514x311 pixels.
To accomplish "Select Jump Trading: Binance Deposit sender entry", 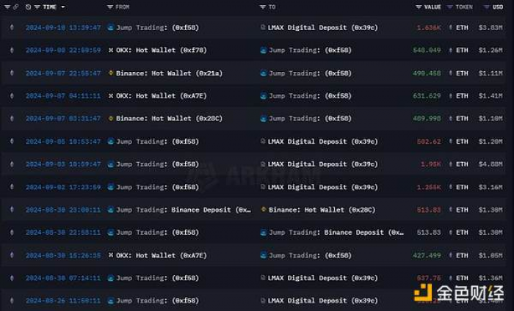I will pyautogui.click(x=184, y=210).
